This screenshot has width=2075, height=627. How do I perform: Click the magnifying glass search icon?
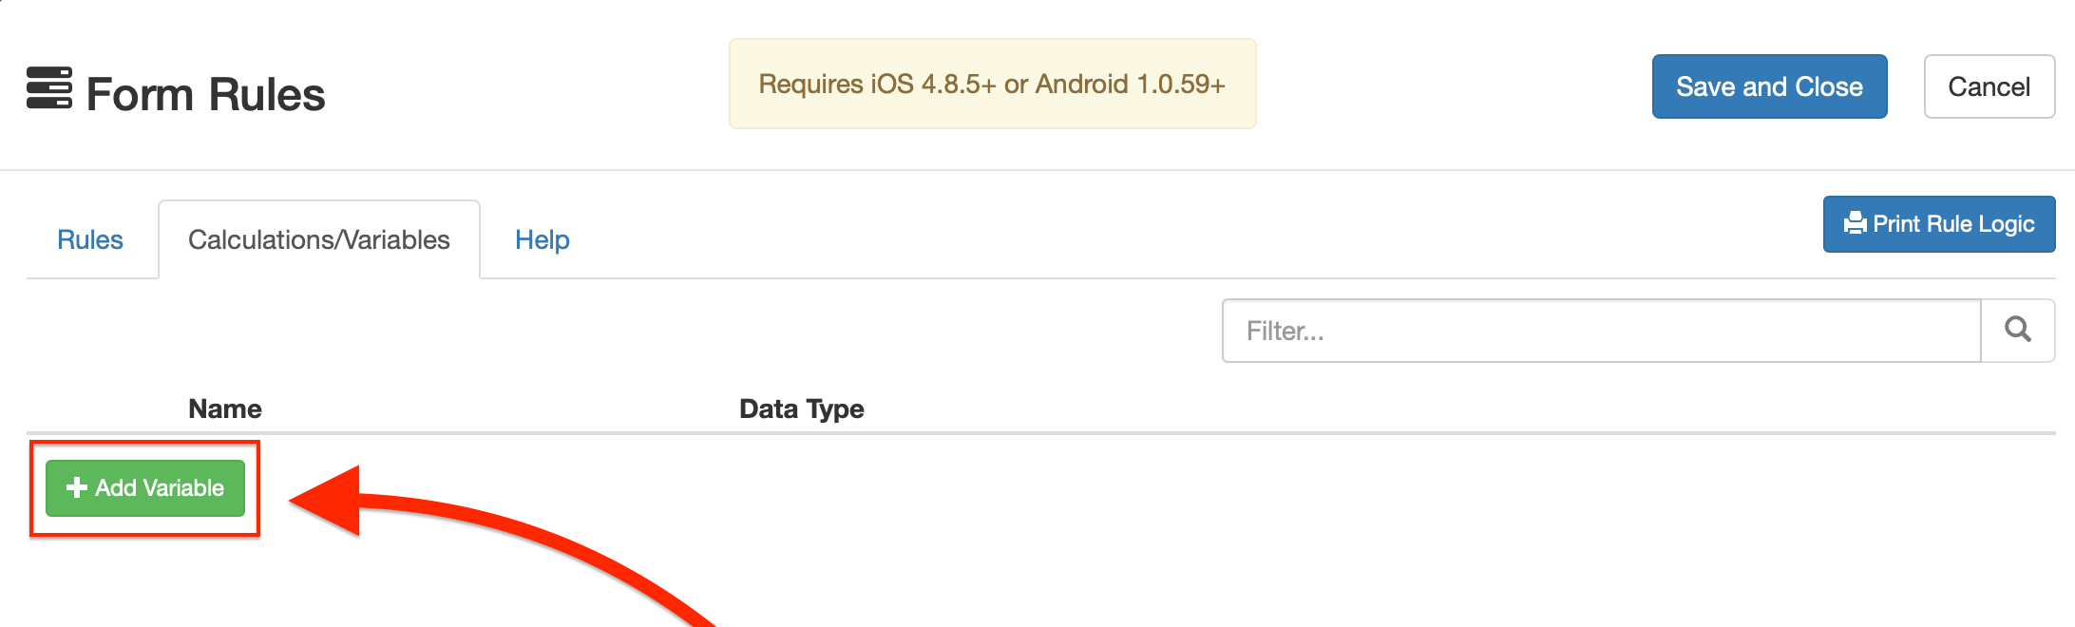click(x=2017, y=331)
